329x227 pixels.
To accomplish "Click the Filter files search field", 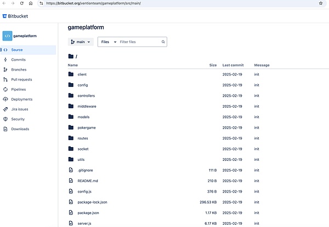I will [139, 42].
